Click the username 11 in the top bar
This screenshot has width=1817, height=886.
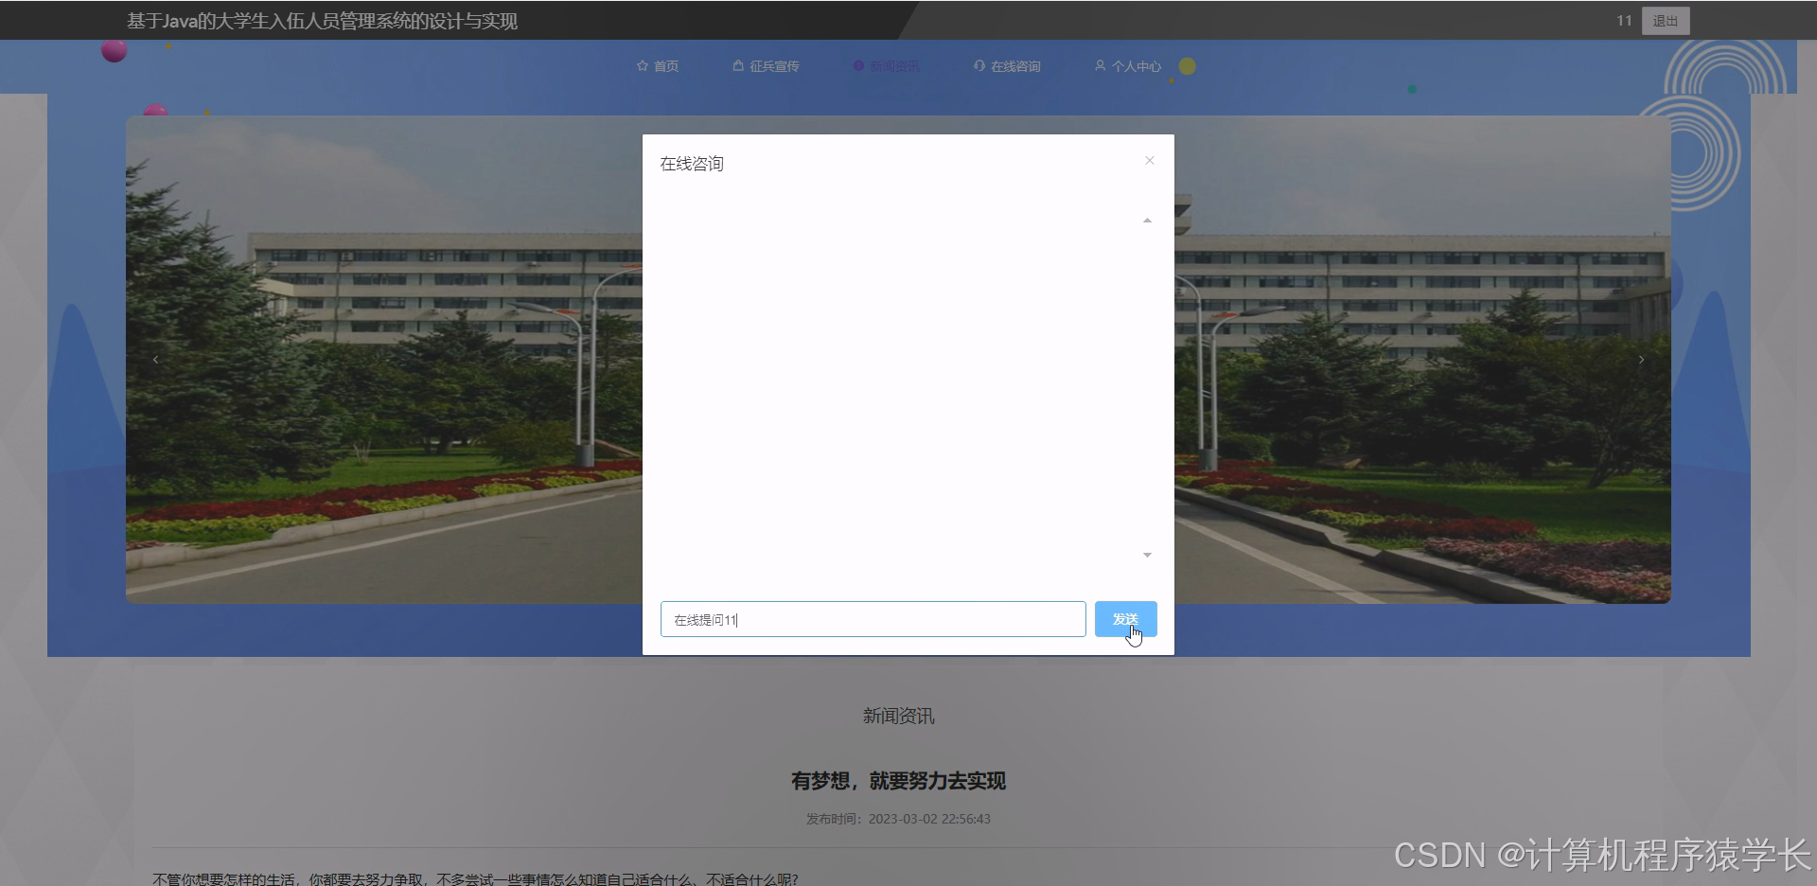(1623, 20)
